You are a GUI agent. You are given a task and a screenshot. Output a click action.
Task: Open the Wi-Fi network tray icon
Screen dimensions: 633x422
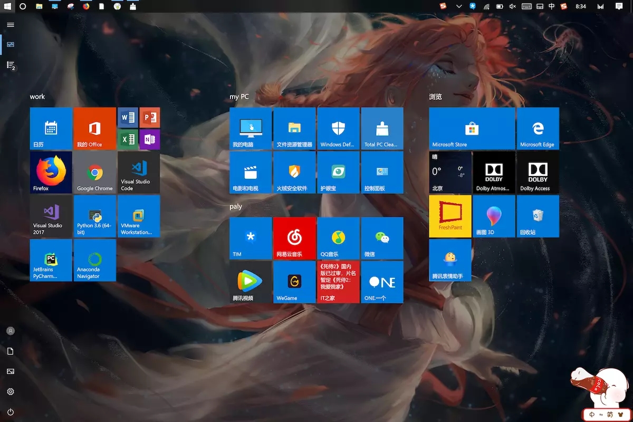(486, 6)
